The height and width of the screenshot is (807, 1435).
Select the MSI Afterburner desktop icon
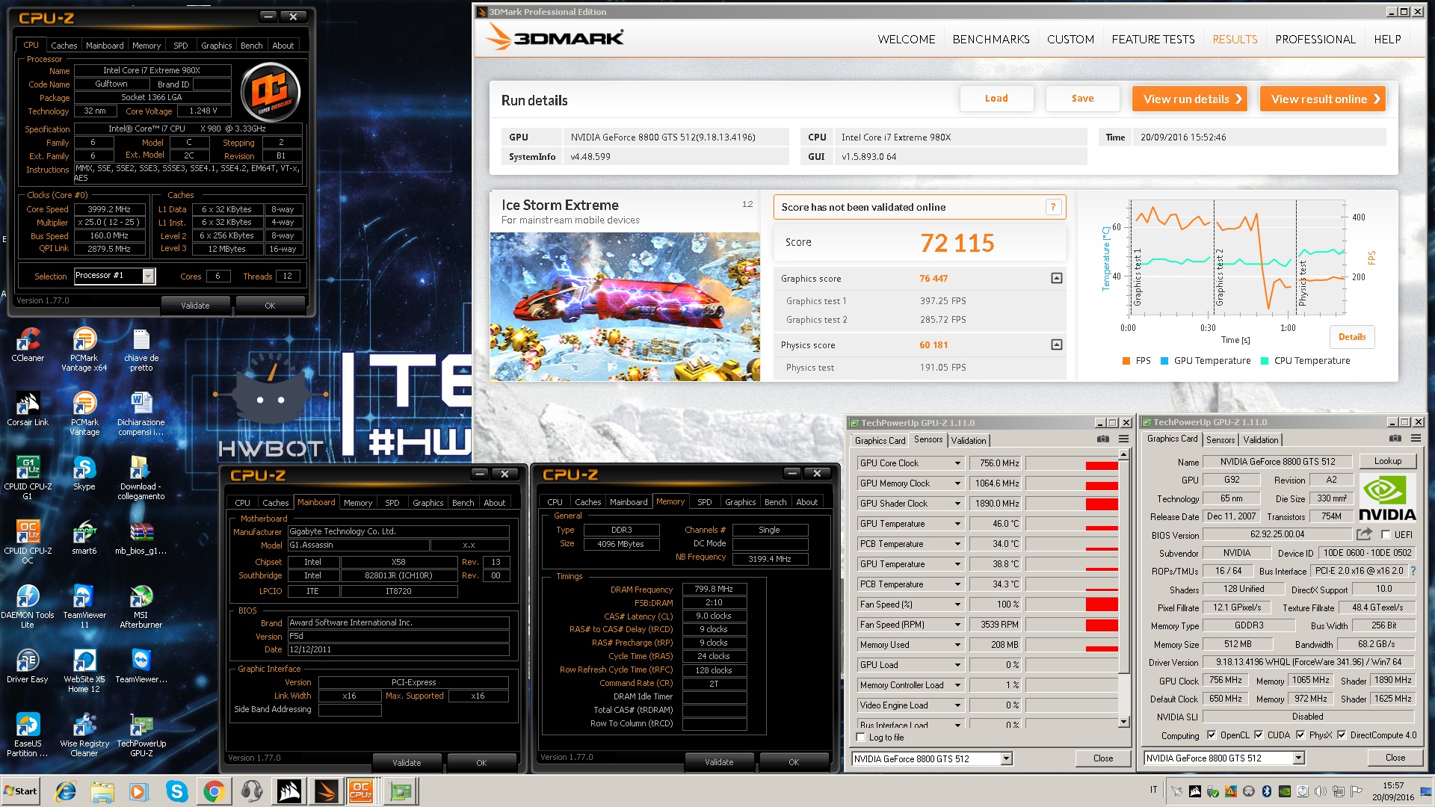click(x=141, y=606)
